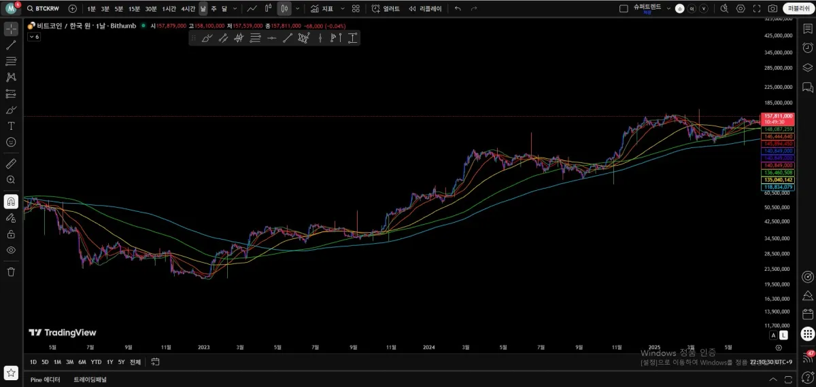Open the target icon on right sidebar
The width and height of the screenshot is (816, 387).
click(x=807, y=276)
